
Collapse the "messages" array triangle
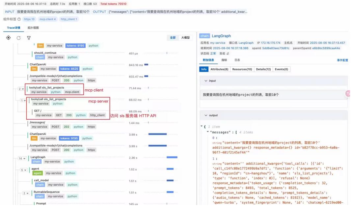point(208,132)
